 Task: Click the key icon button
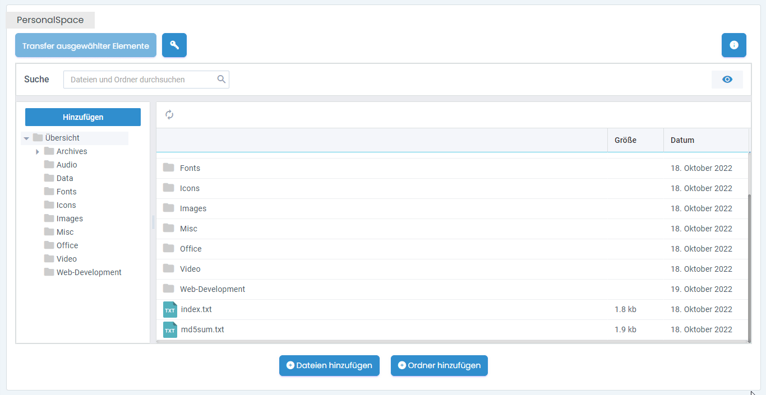pyautogui.click(x=174, y=45)
